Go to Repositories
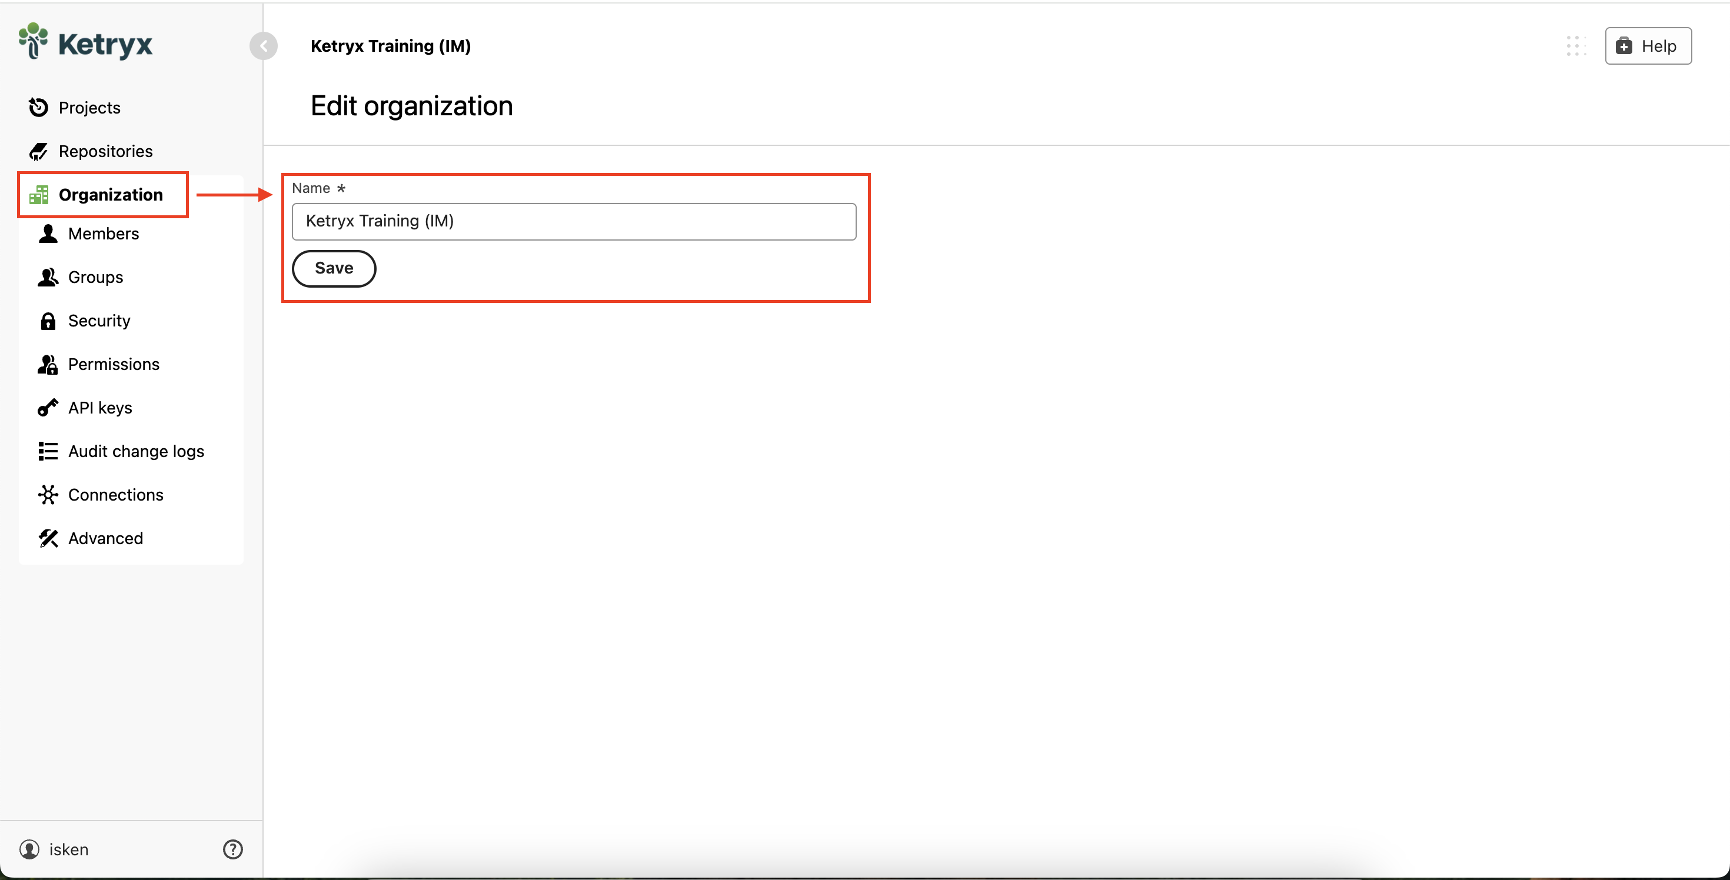This screenshot has width=1730, height=880. [x=105, y=151]
